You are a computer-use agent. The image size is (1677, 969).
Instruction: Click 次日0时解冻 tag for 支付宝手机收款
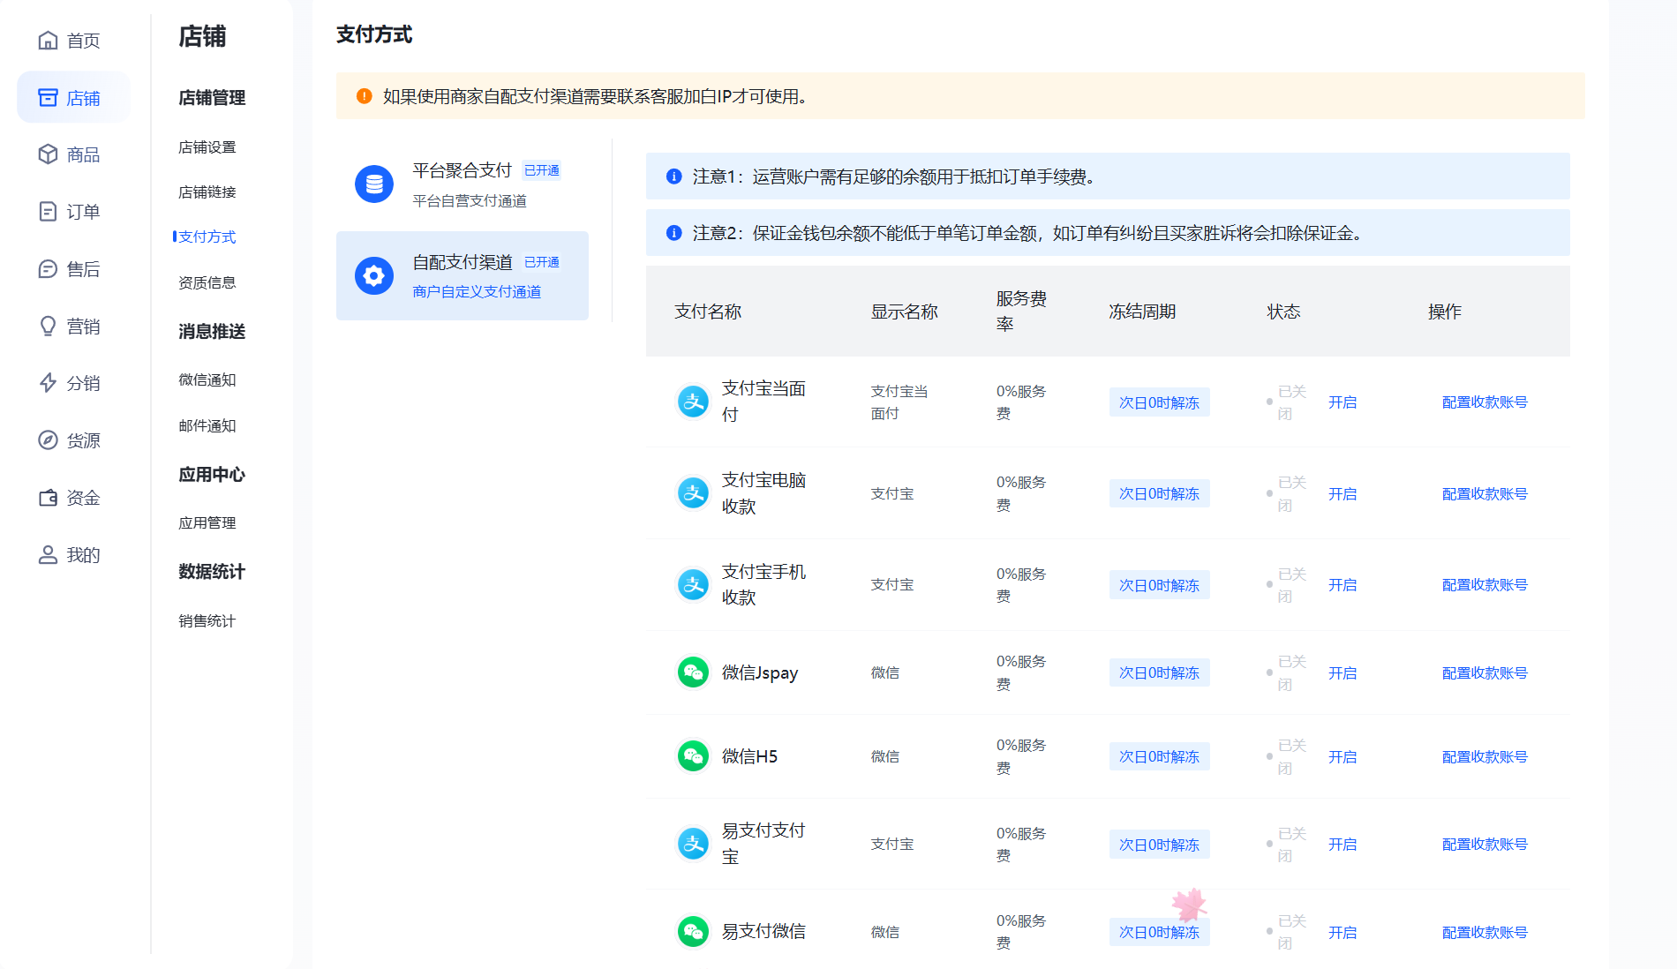click(1159, 585)
